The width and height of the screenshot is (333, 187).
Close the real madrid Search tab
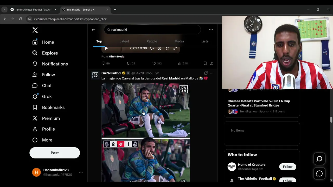coord(107,10)
